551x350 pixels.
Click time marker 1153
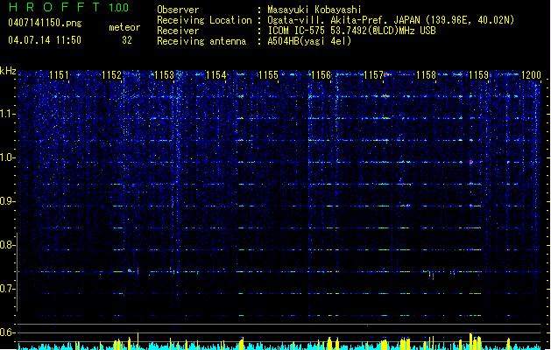click(164, 75)
